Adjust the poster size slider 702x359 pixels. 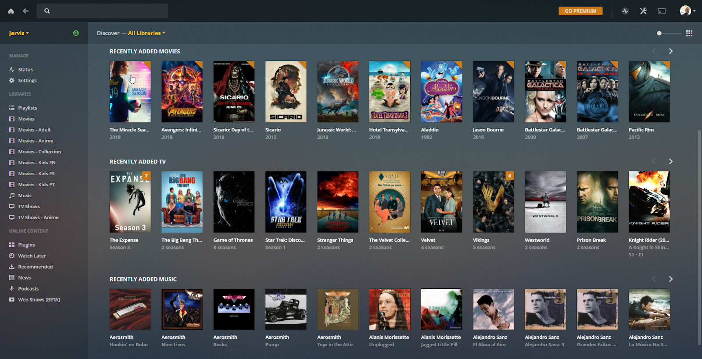pyautogui.click(x=669, y=33)
